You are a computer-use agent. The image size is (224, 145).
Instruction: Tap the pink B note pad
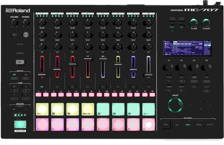coord(133,124)
